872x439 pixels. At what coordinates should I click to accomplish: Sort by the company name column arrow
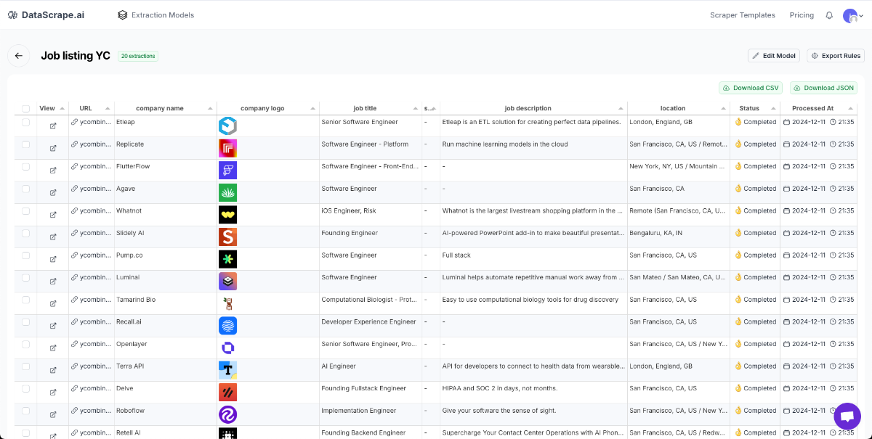tap(211, 108)
